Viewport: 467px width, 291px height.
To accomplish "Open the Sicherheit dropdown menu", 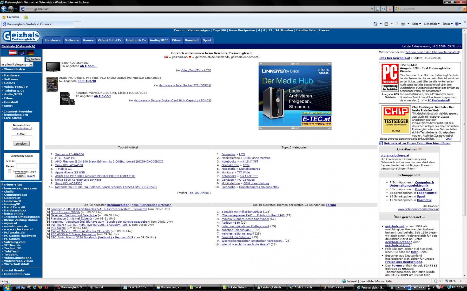I will pyautogui.click(x=432, y=24).
